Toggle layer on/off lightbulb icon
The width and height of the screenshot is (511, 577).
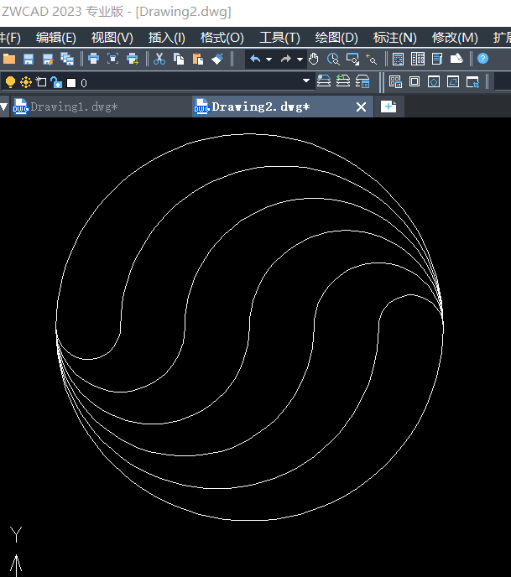pyautogui.click(x=10, y=82)
